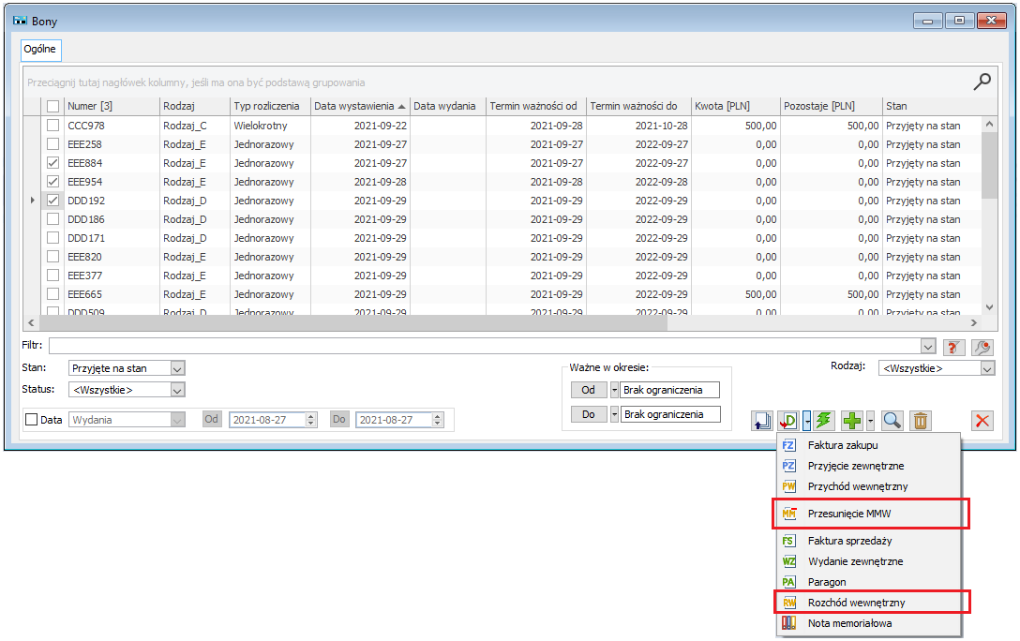
Task: Check the box for voucher CCC978
Action: (53, 126)
